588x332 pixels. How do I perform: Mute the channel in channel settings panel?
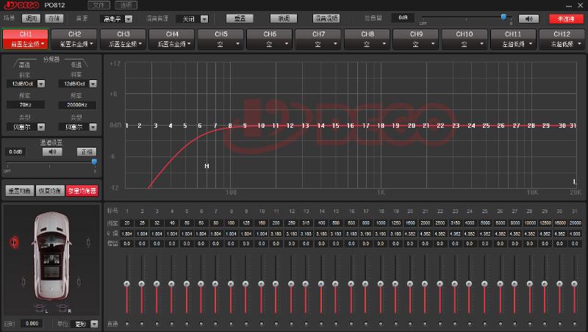pyautogui.click(x=51, y=151)
